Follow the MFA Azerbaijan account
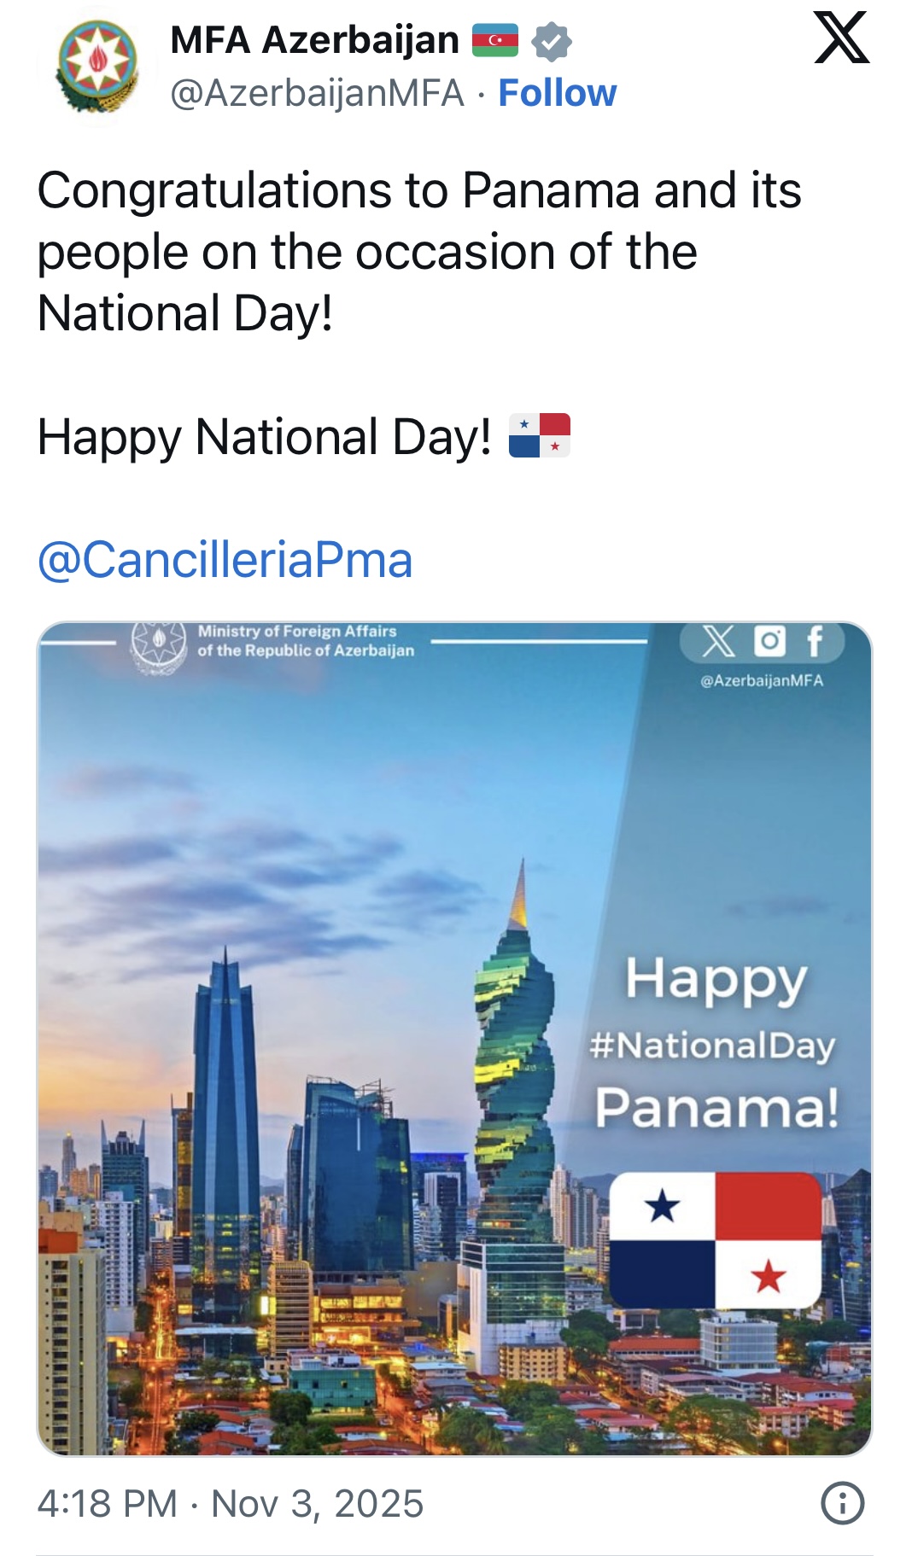This screenshot has width=912, height=1556. (557, 93)
